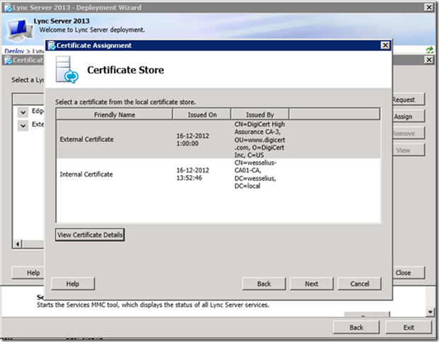Click the Certificate Assignment title bar icon

pos(52,45)
